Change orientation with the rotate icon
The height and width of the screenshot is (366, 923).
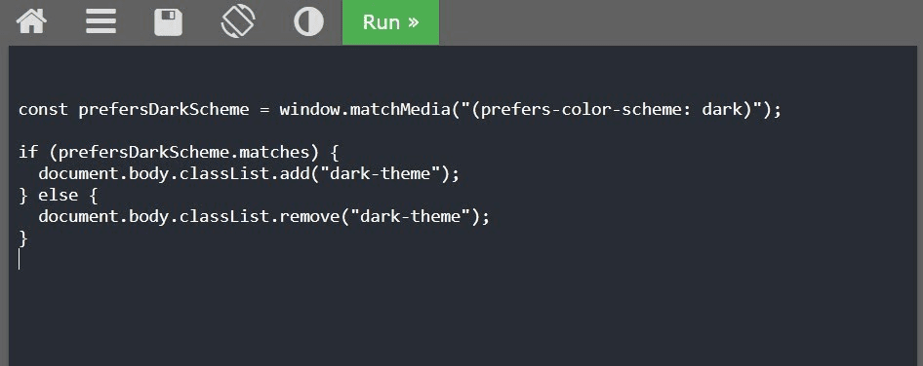[x=238, y=21]
